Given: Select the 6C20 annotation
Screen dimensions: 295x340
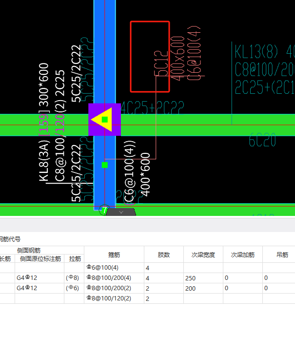Looking at the screenshot, I should click(x=262, y=140).
